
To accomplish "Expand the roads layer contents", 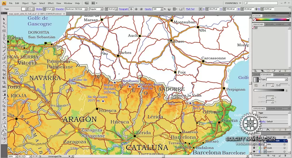I will (x=262, y=148).
